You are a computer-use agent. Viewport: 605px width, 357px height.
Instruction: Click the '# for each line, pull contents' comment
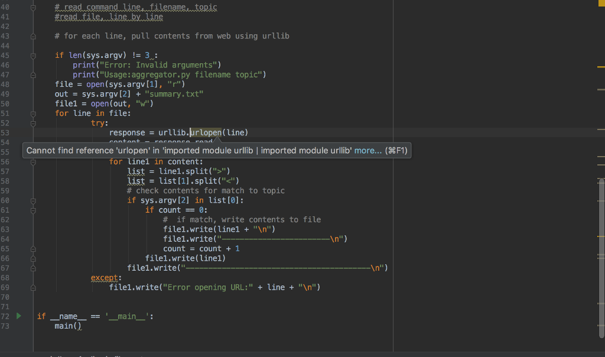[x=172, y=36]
